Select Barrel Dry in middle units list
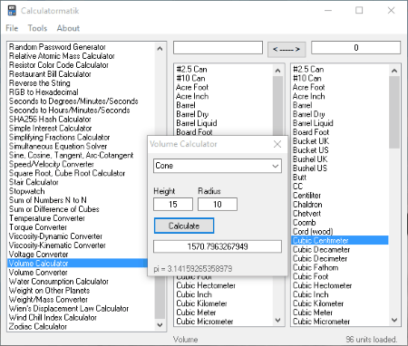 (192, 114)
